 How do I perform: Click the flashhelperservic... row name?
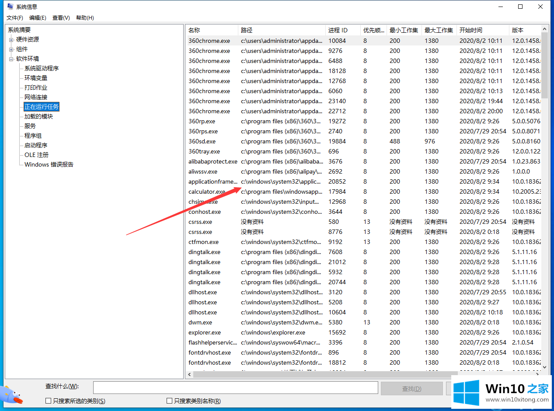[x=213, y=342]
